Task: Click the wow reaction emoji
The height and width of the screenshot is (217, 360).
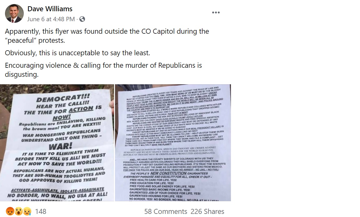Action: click(19, 211)
